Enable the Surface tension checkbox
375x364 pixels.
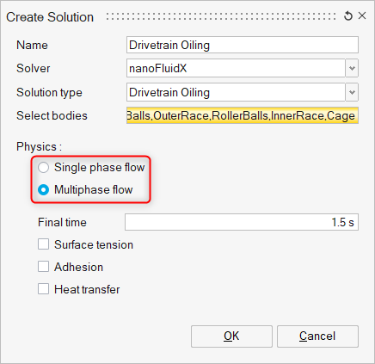[43, 244]
